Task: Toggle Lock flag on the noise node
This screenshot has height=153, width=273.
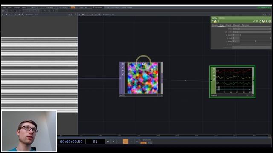Action: [123, 74]
